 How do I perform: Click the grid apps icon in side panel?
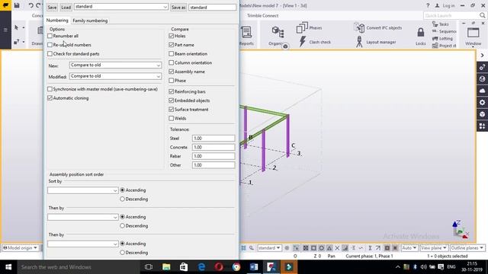pyautogui.click(x=482, y=126)
